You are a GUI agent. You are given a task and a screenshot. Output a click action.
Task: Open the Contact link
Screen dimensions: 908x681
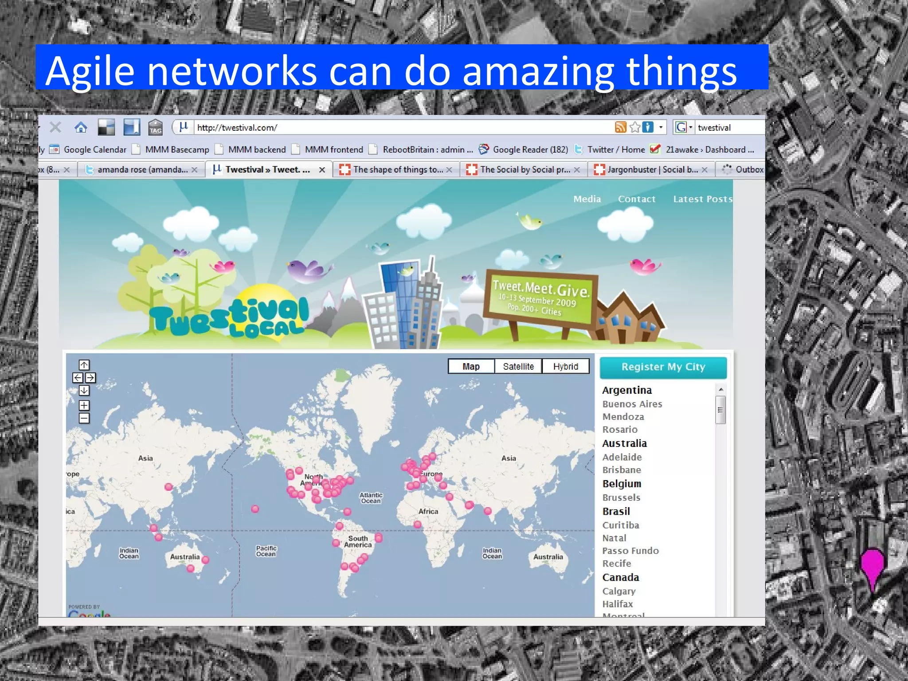[x=637, y=199]
